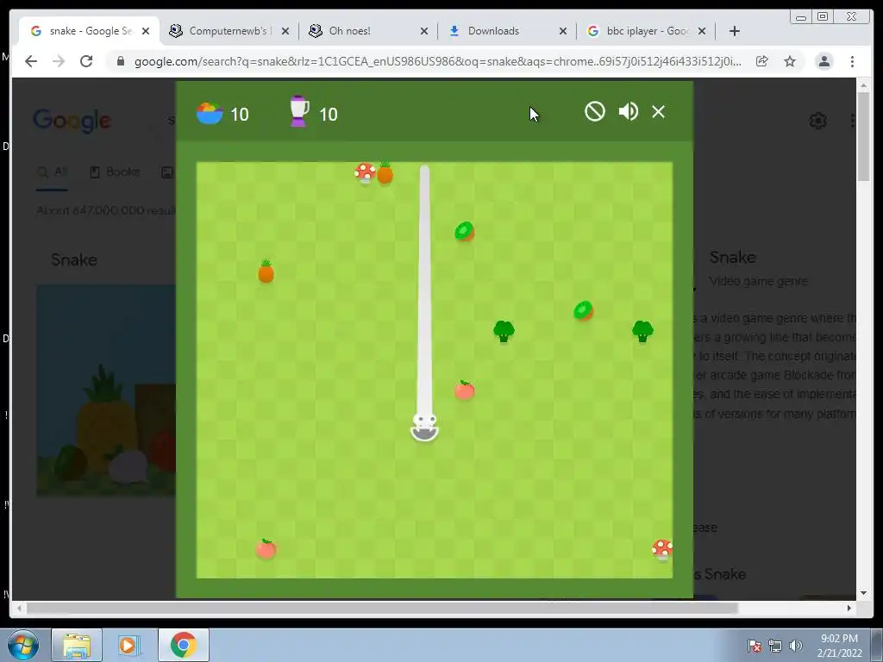
Task: View site security lock info
Action: pyautogui.click(x=120, y=61)
